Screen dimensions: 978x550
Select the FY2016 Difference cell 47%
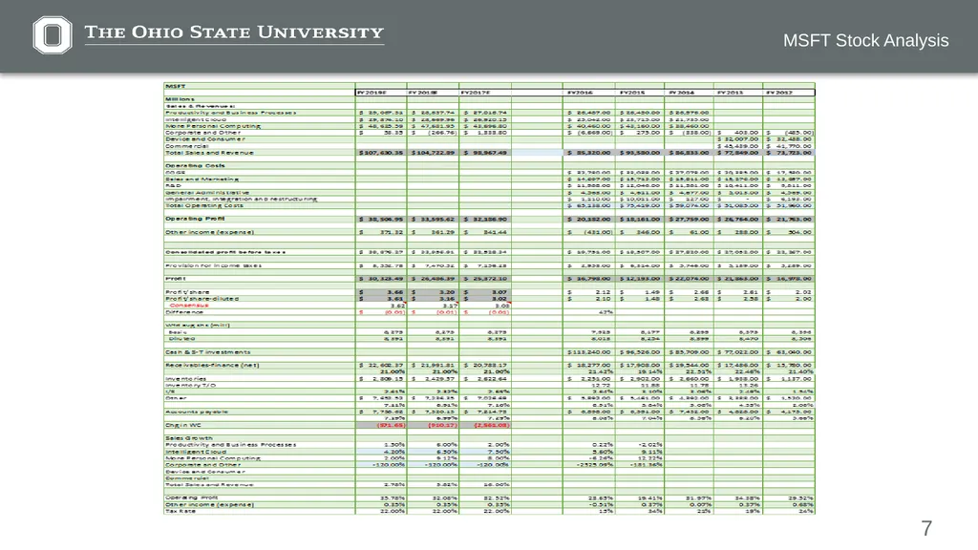(x=588, y=312)
